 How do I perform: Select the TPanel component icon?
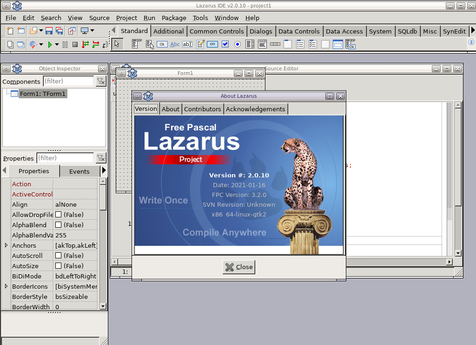pyautogui.click(x=325, y=44)
